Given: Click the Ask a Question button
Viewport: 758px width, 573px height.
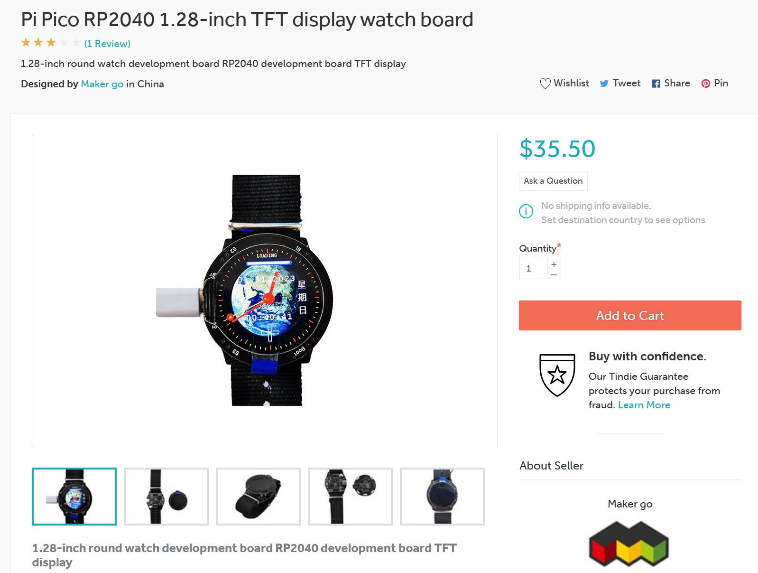Looking at the screenshot, I should [553, 181].
